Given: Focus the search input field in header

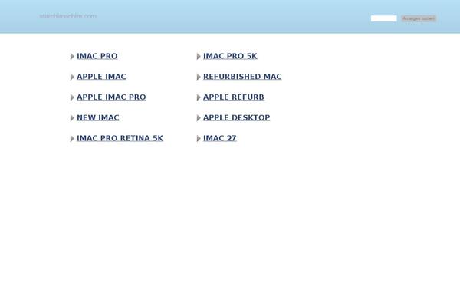Looking at the screenshot, I should coord(384,18).
